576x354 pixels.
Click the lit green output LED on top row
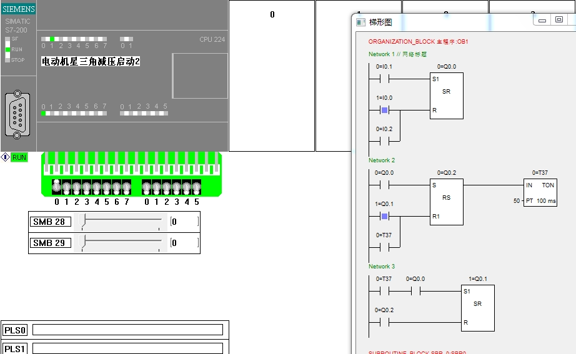[x=52, y=39]
